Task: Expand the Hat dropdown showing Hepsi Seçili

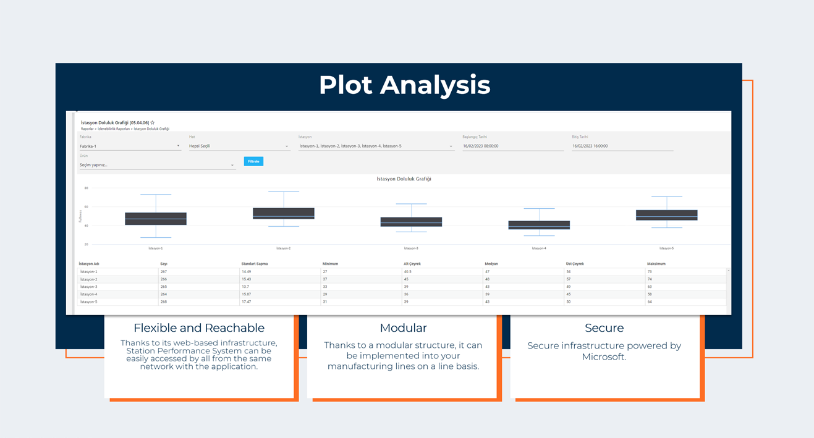Action: tap(239, 146)
